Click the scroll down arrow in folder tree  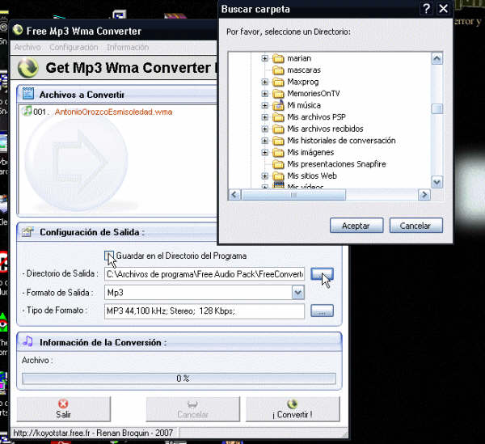click(x=437, y=182)
